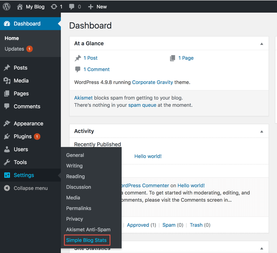Open the Akismet link in At a Glance

(x=83, y=98)
